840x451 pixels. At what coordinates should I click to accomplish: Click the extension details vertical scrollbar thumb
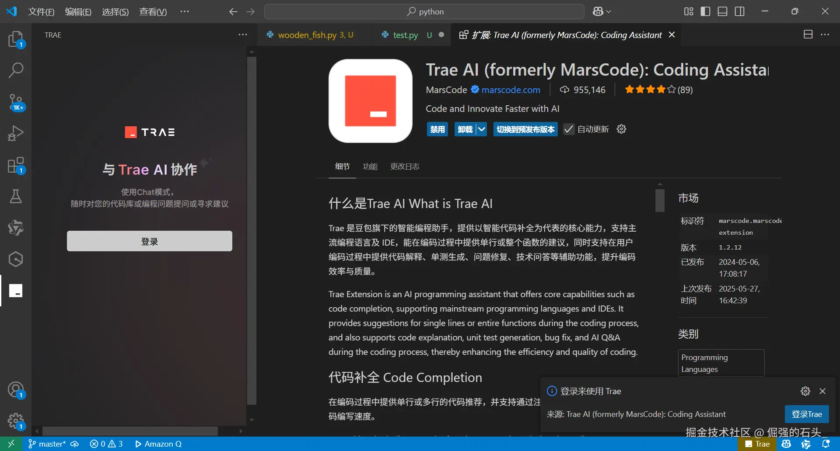(660, 200)
